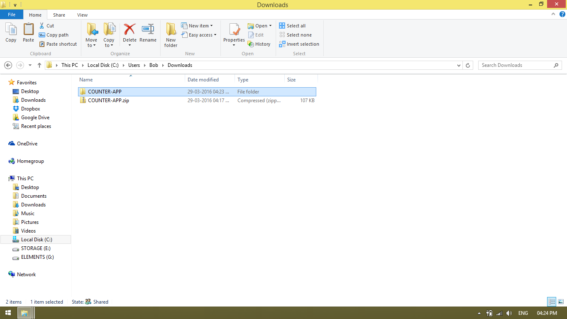Open the recent locations dropdown arrow
Viewport: 567px width, 319px height.
(x=30, y=65)
